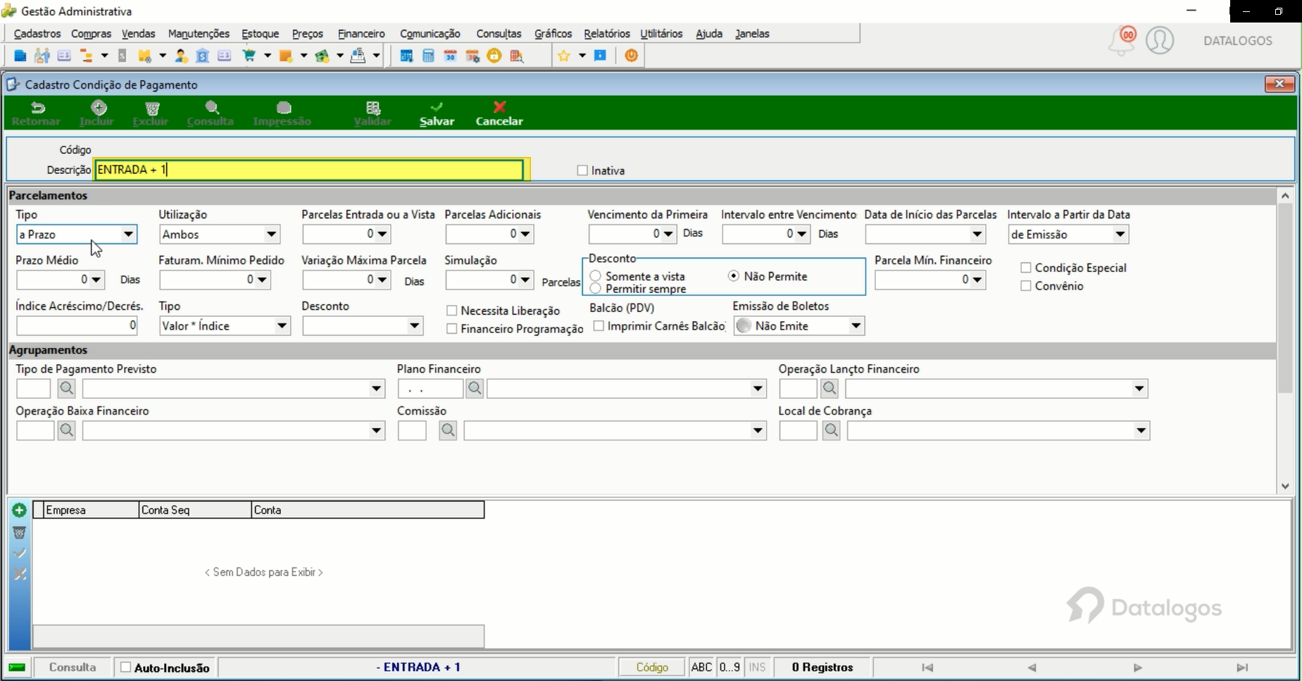1302x681 pixels.
Task: Click the orange power icon in toolbar
Action: pos(632,56)
